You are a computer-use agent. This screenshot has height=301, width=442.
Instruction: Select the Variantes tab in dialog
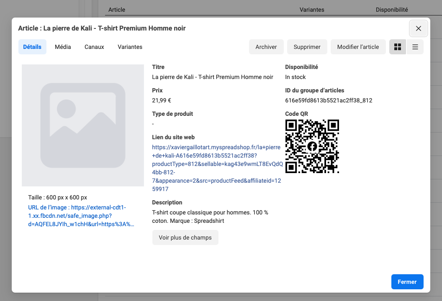pos(130,47)
